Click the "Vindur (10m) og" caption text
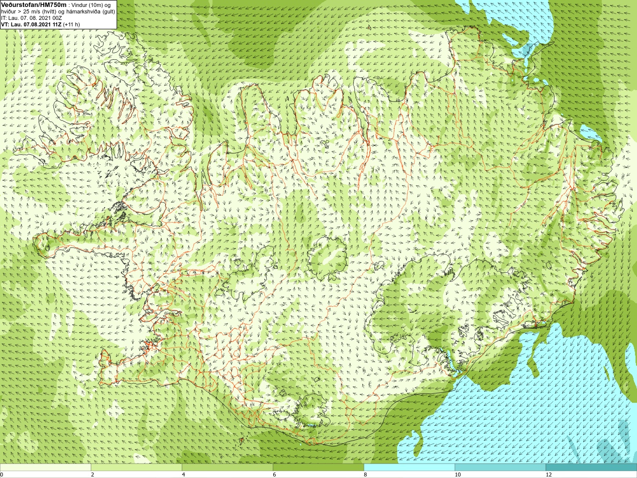Image resolution: width=637 pixels, height=478 pixels. pos(91,5)
